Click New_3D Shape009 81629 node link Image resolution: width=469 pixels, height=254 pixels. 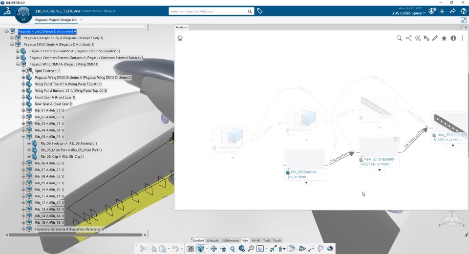click(451, 137)
